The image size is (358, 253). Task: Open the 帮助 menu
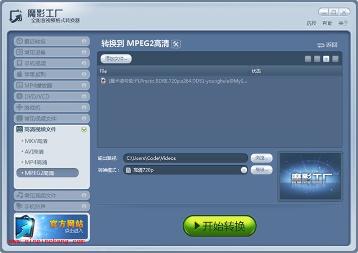pos(327,23)
